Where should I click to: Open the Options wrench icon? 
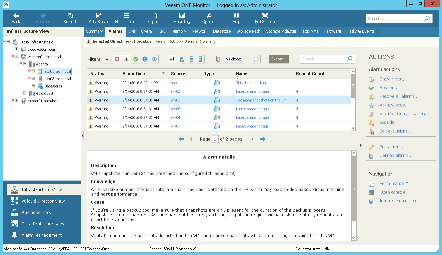click(209, 16)
